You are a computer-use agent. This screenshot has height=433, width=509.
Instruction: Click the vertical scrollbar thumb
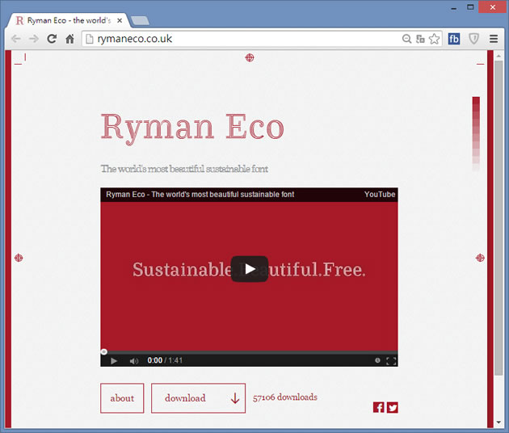pos(498,218)
